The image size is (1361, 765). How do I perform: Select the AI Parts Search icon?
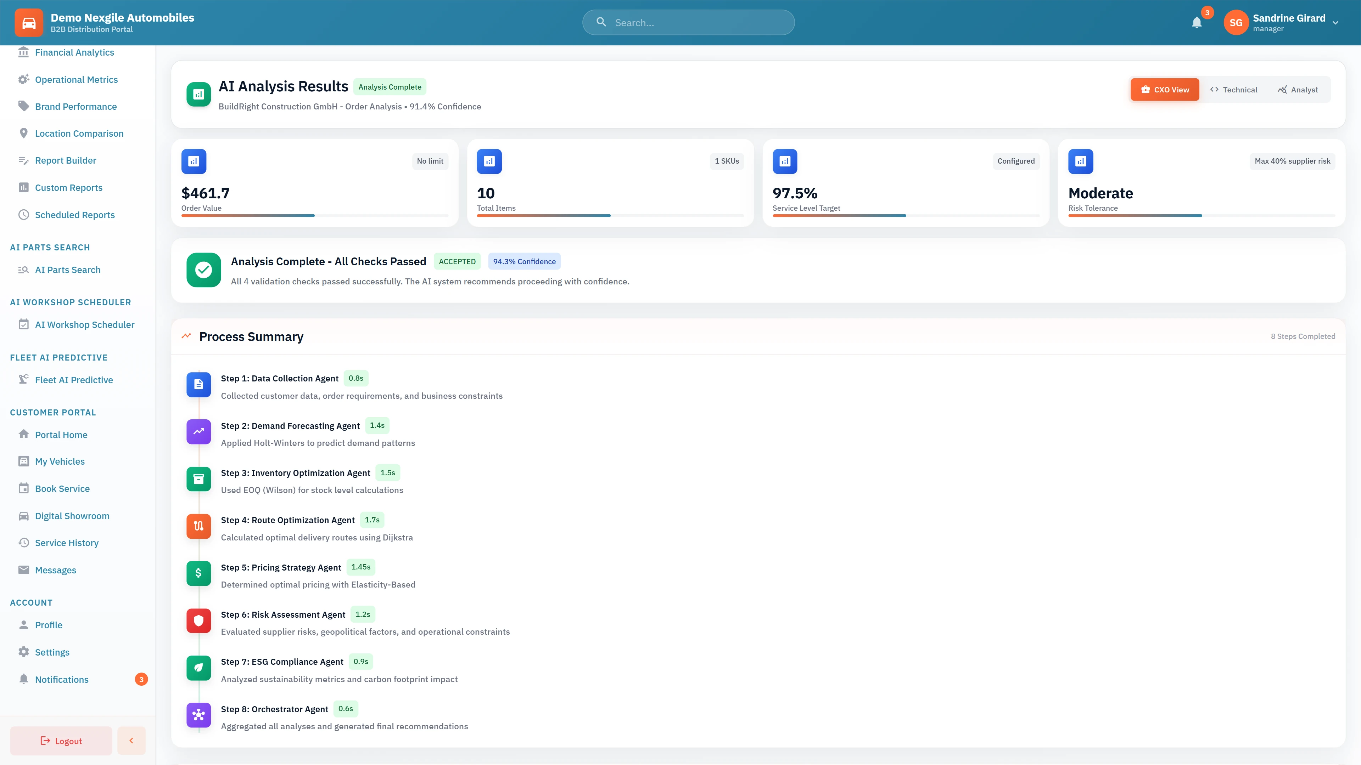[x=24, y=270]
